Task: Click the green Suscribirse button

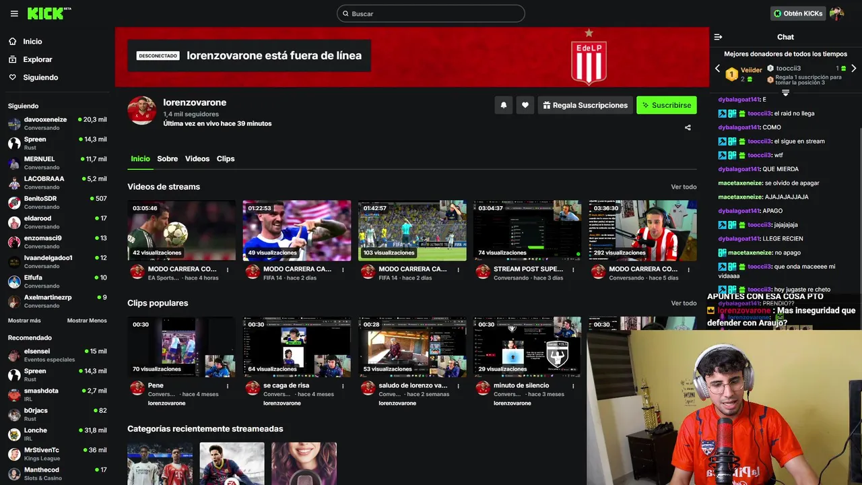Action: tap(667, 105)
